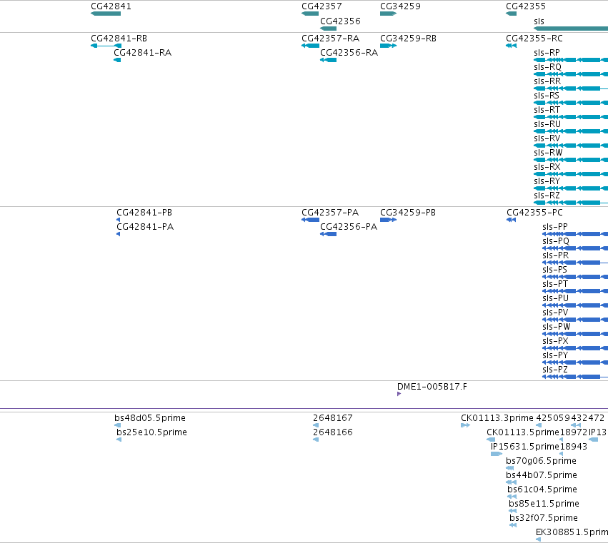Select the sls-RQ transcript label

(547, 67)
